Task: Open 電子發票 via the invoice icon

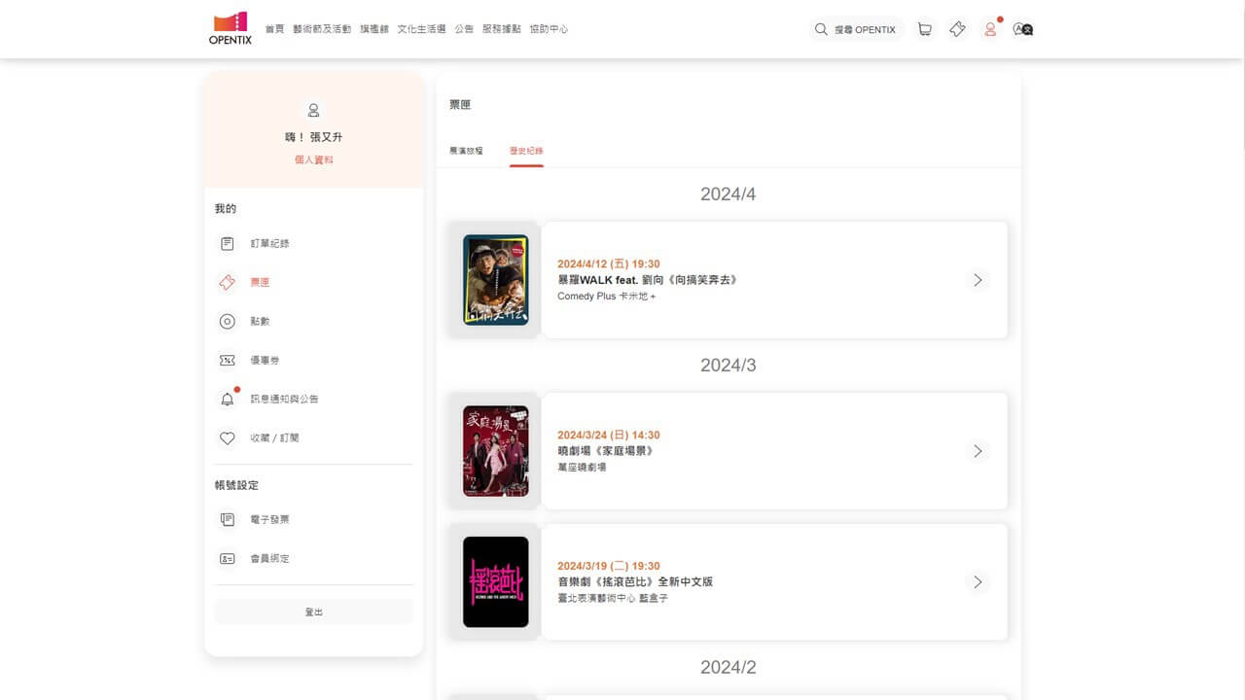Action: click(227, 519)
